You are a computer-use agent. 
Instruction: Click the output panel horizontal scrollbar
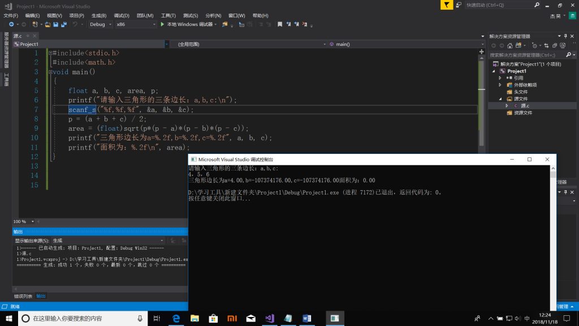[x=100, y=289]
